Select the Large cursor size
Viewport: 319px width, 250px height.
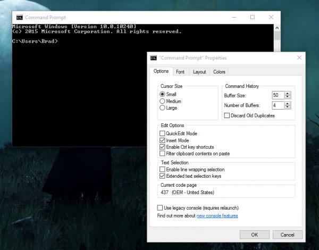coord(162,107)
